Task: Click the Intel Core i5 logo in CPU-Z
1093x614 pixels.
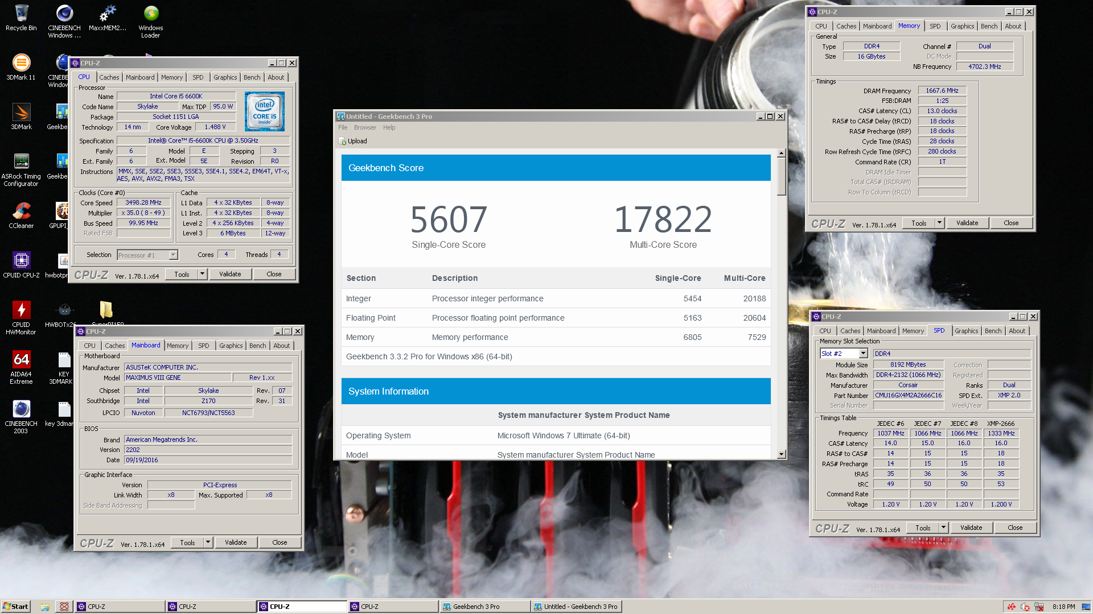Action: coord(265,111)
